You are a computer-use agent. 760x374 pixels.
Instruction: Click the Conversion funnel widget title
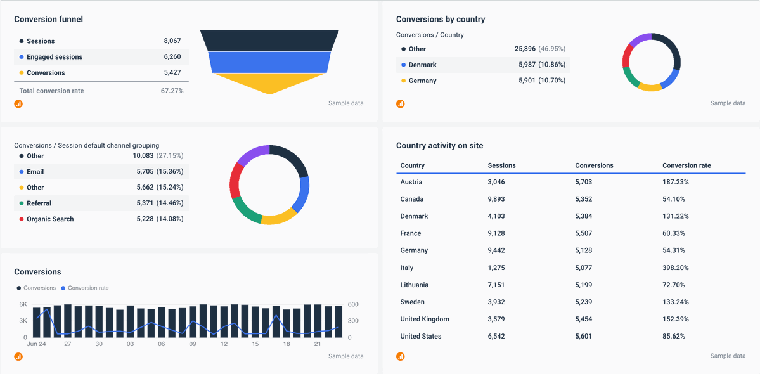(48, 20)
